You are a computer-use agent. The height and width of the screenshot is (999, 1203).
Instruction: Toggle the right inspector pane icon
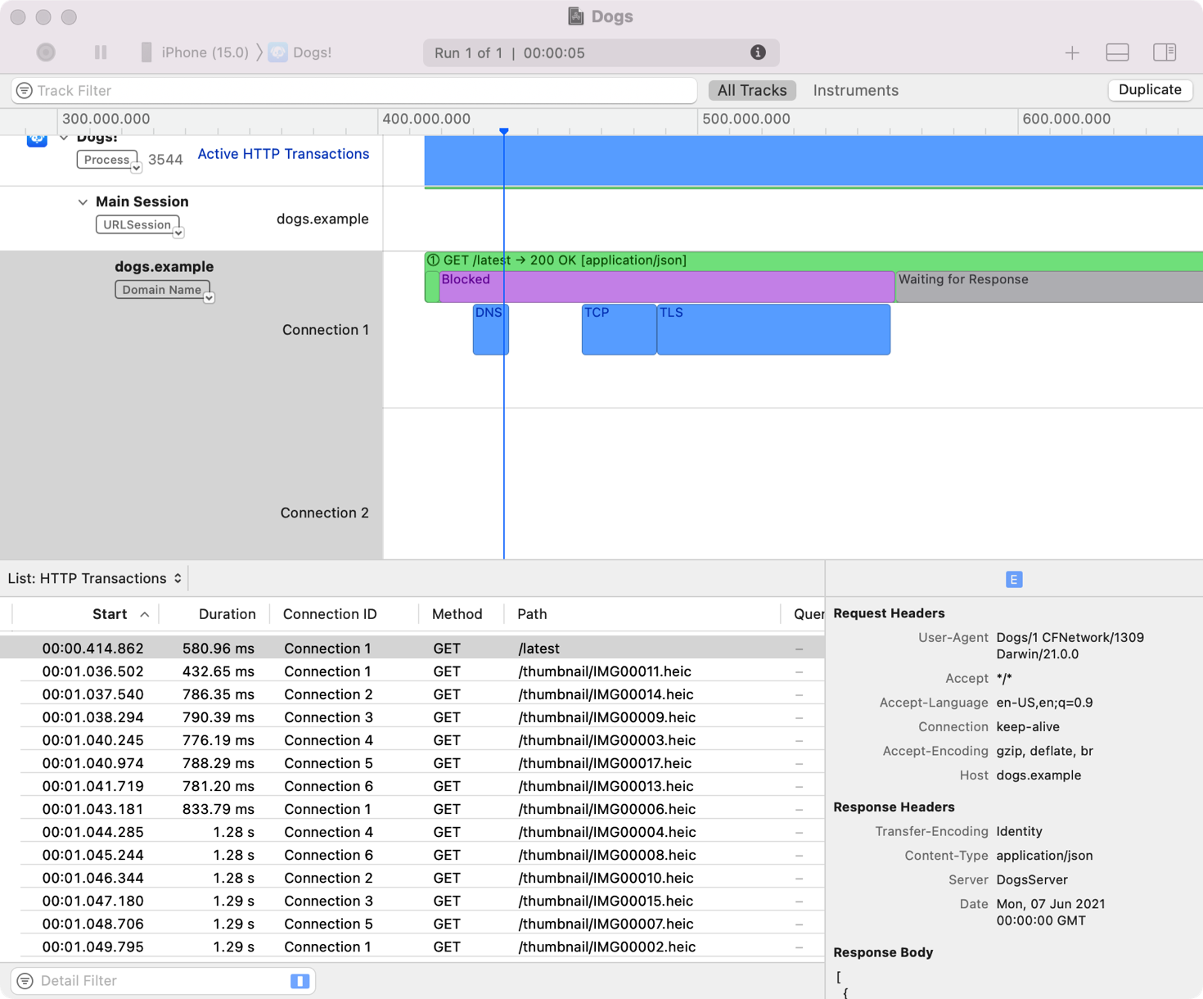[1165, 52]
